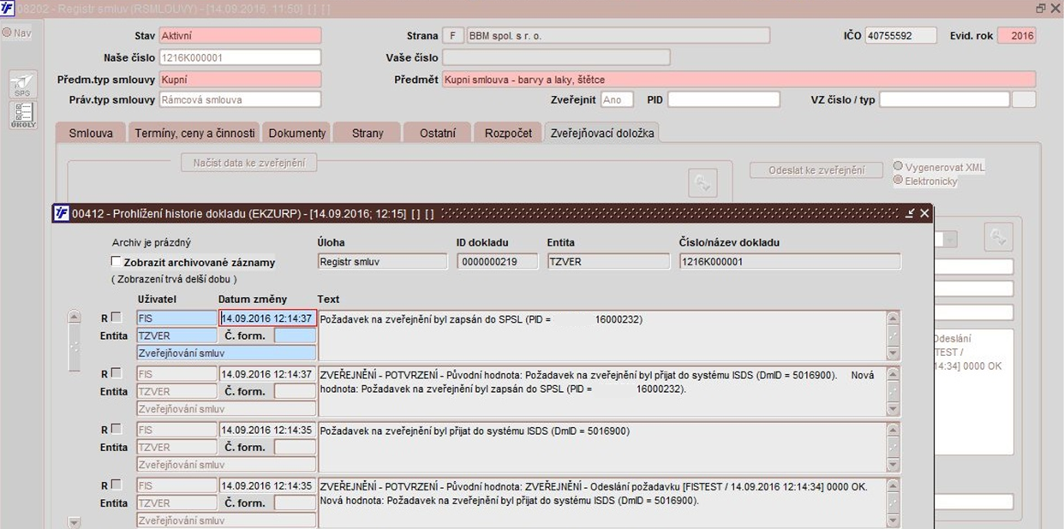
Task: Click the PID input field
Action: click(724, 99)
